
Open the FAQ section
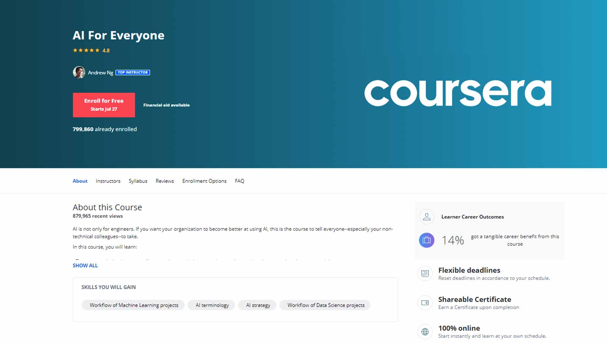pyautogui.click(x=240, y=181)
